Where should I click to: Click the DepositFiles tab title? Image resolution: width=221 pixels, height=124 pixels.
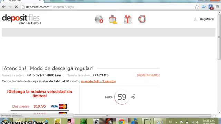[x=15, y=1]
